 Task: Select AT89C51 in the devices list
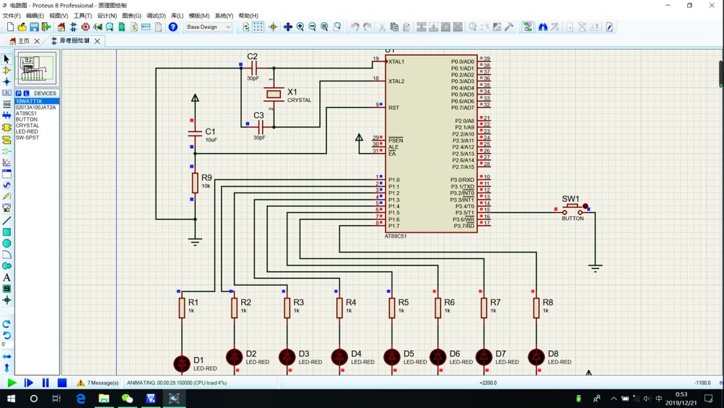[x=26, y=113]
